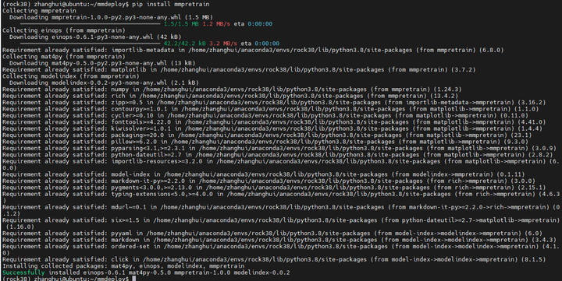Click the 'click' (8.1.5) requirement line
Image resolution: width=562 pixels, height=281 pixels.
click(274, 259)
